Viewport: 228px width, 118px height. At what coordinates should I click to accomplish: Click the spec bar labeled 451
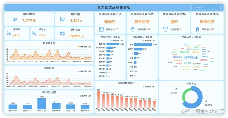point(136,53)
